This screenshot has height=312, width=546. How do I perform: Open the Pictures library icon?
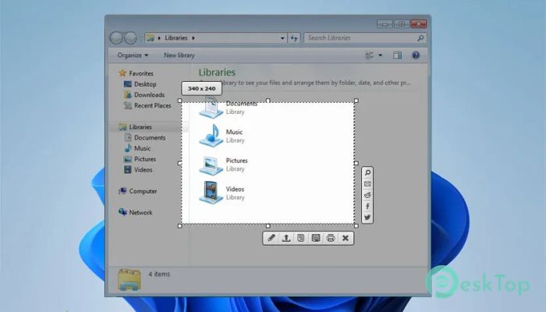(211, 165)
